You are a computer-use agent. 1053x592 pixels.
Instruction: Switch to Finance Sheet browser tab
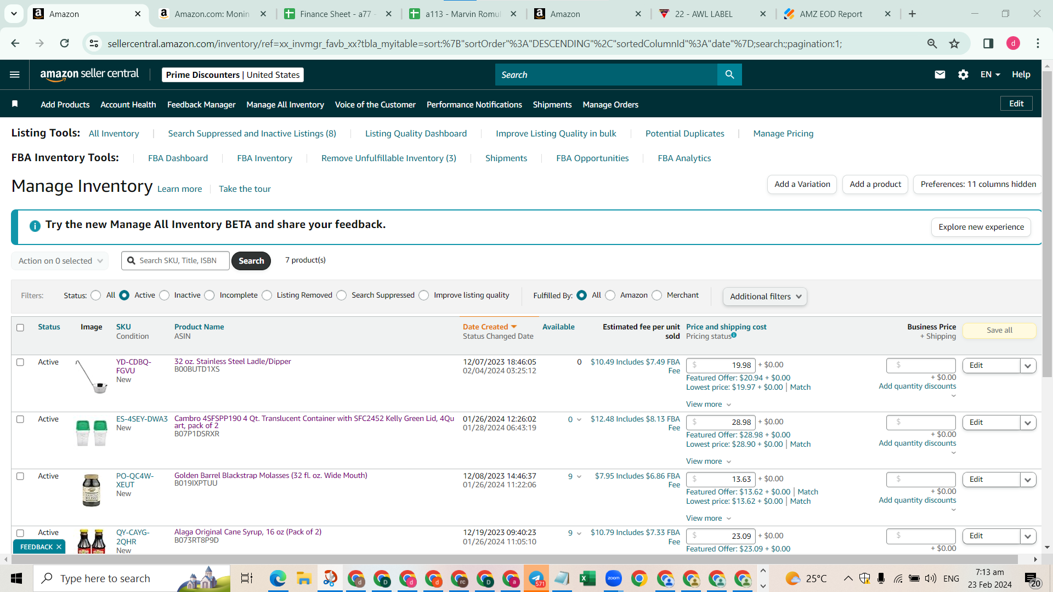point(338,14)
